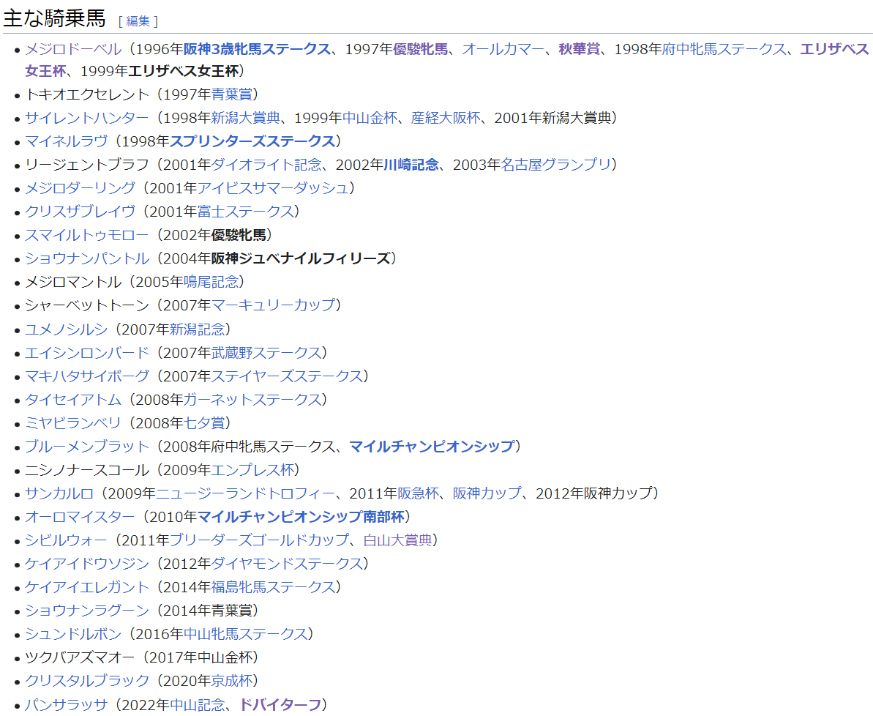Click the ブリーダーズゴールドカップ link
Image resolution: width=873 pixels, height=716 pixels.
point(260,540)
